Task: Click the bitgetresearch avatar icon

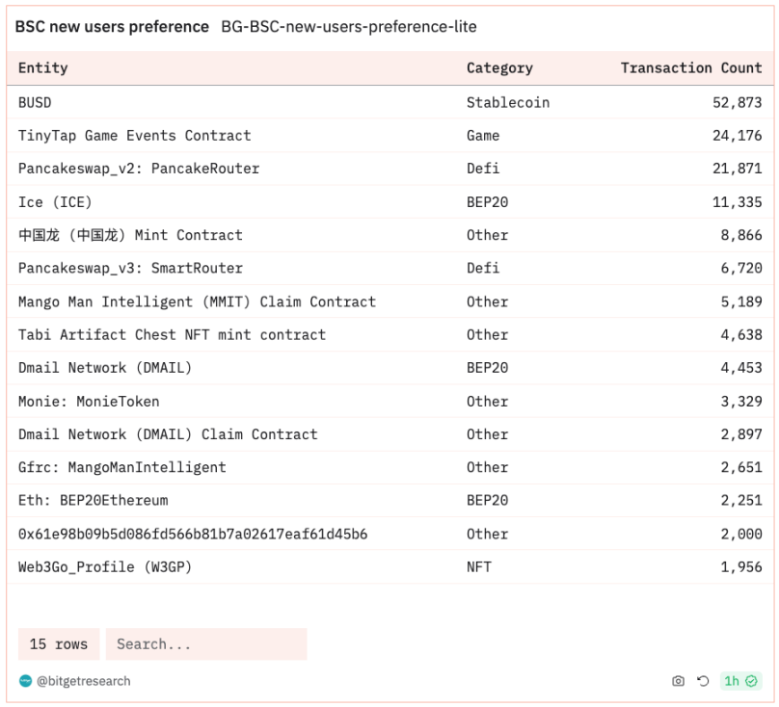Action: (26, 681)
